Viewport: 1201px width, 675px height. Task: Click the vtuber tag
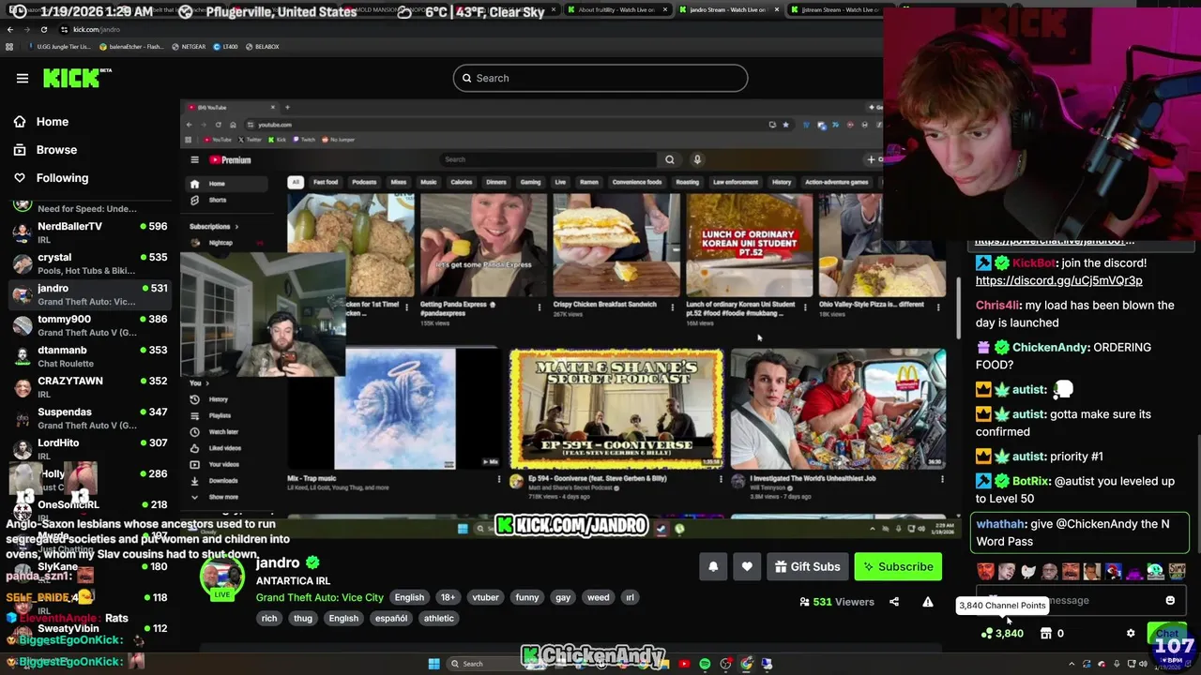(485, 597)
